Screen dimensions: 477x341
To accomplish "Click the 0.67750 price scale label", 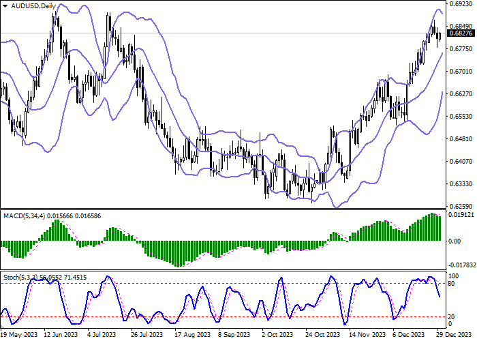I will 461,48.
